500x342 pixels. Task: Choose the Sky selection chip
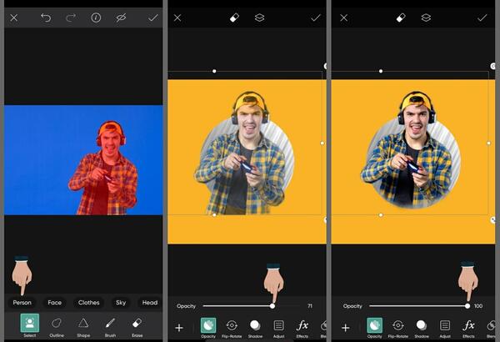pos(121,303)
